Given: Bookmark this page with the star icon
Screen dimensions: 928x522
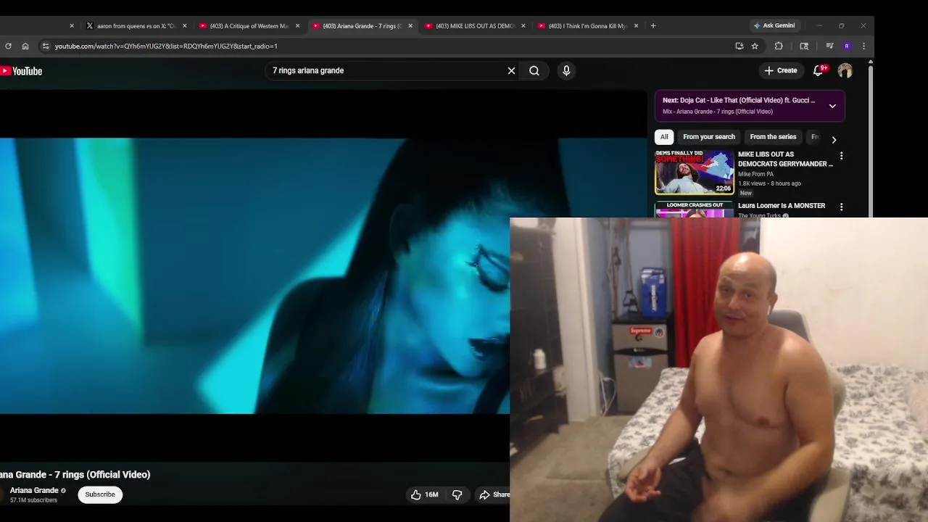Looking at the screenshot, I should (755, 46).
